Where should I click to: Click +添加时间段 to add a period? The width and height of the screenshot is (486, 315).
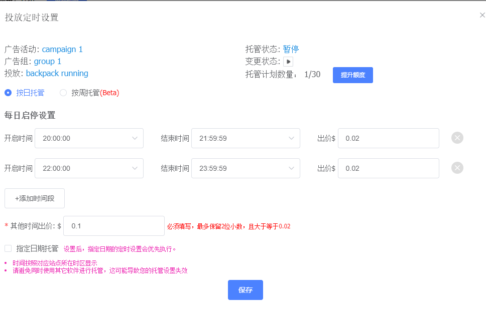click(x=34, y=198)
